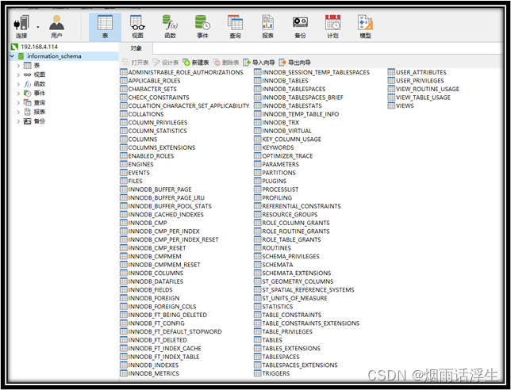Select VIEW_TABLE_USAGE table
This screenshot has height=390, width=511.
point(419,97)
